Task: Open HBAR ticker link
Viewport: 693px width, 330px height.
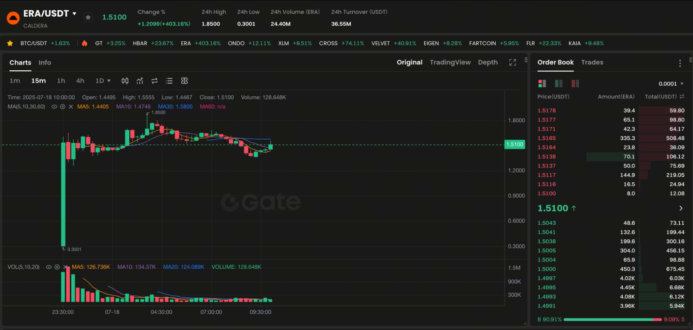Action: coord(153,43)
